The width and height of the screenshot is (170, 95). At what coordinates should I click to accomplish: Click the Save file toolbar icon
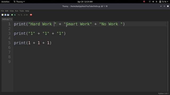8,15
